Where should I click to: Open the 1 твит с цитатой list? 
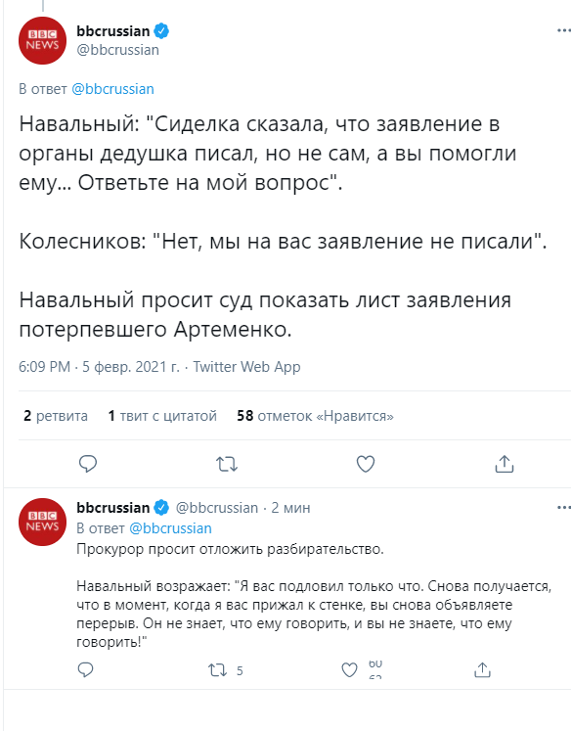click(x=162, y=415)
